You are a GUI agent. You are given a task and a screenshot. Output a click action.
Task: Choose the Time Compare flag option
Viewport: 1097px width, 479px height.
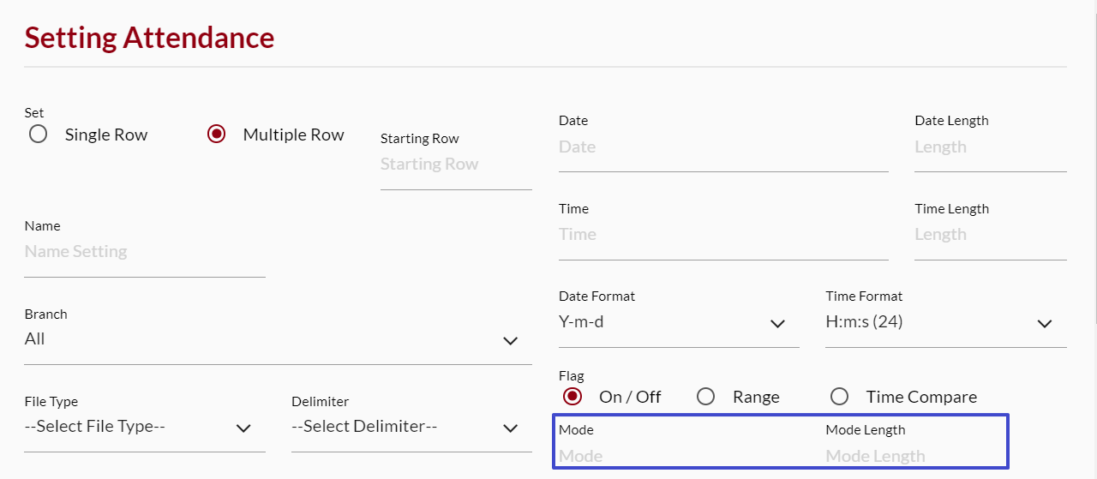tap(839, 397)
